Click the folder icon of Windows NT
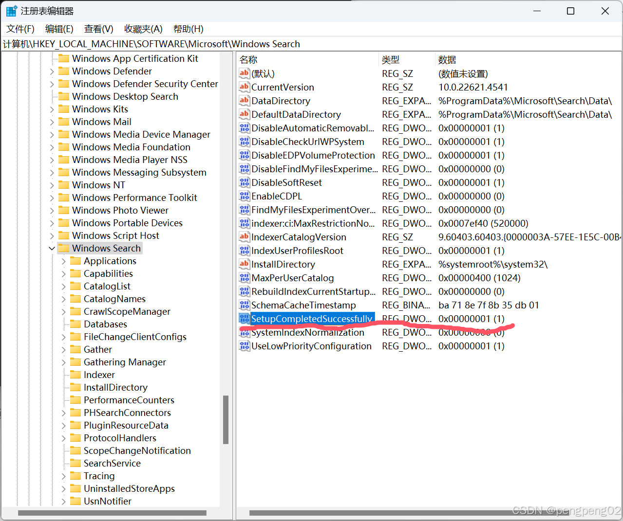623x521 pixels. [64, 185]
